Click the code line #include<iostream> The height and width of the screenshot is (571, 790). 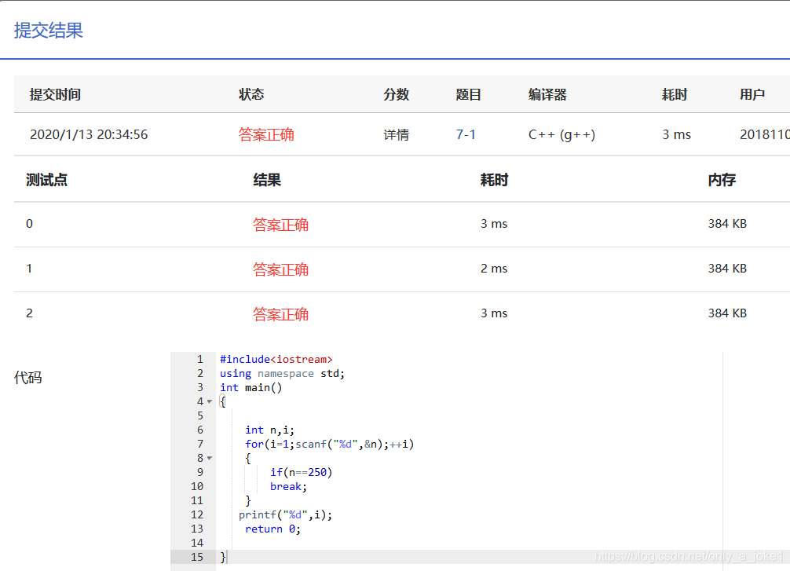pyautogui.click(x=276, y=360)
